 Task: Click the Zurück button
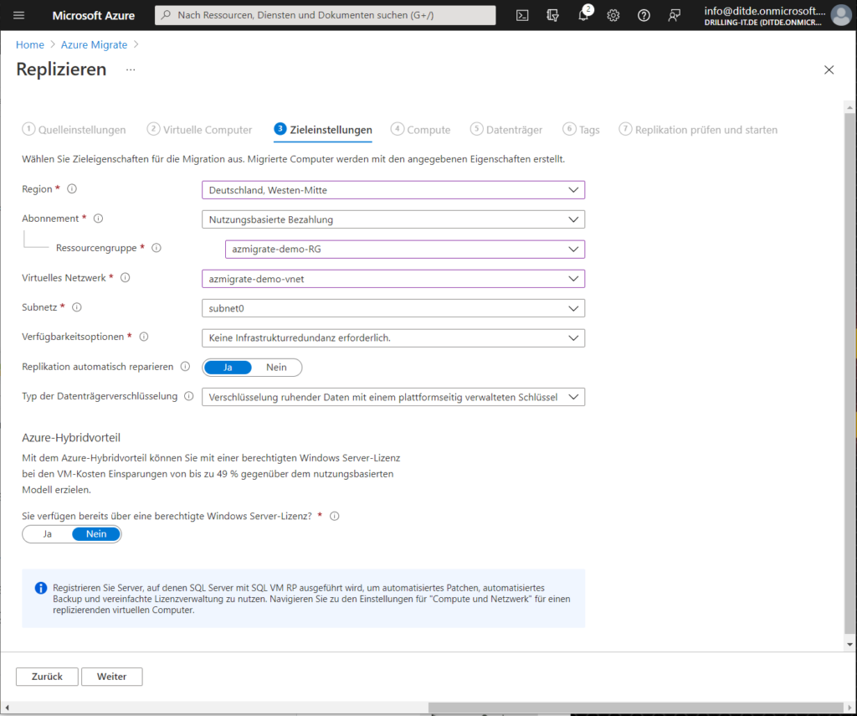(x=47, y=677)
